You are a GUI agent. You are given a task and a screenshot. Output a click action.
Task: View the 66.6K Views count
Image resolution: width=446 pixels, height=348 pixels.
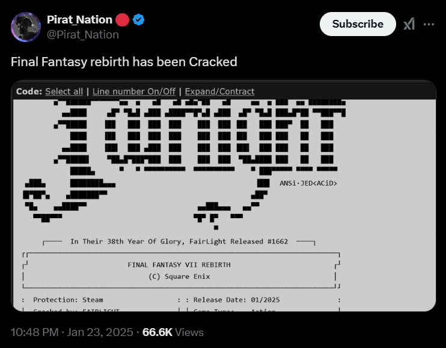(x=173, y=332)
